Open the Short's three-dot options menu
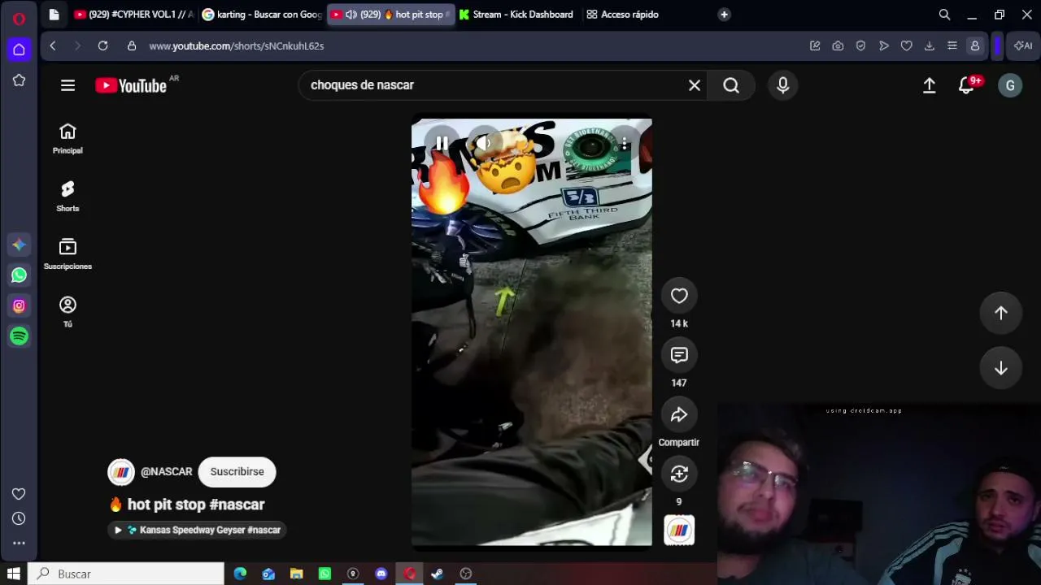Viewport: 1041px width, 585px height. (x=624, y=144)
